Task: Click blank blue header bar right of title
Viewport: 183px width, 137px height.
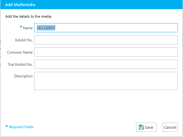Action: click(109, 5)
